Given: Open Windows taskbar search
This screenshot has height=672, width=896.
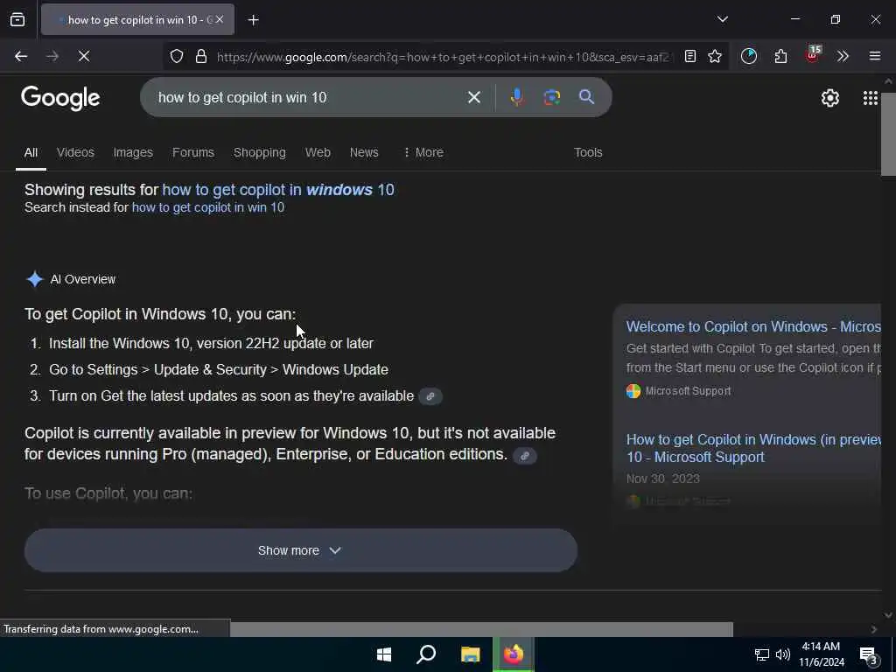Looking at the screenshot, I should click(x=426, y=654).
